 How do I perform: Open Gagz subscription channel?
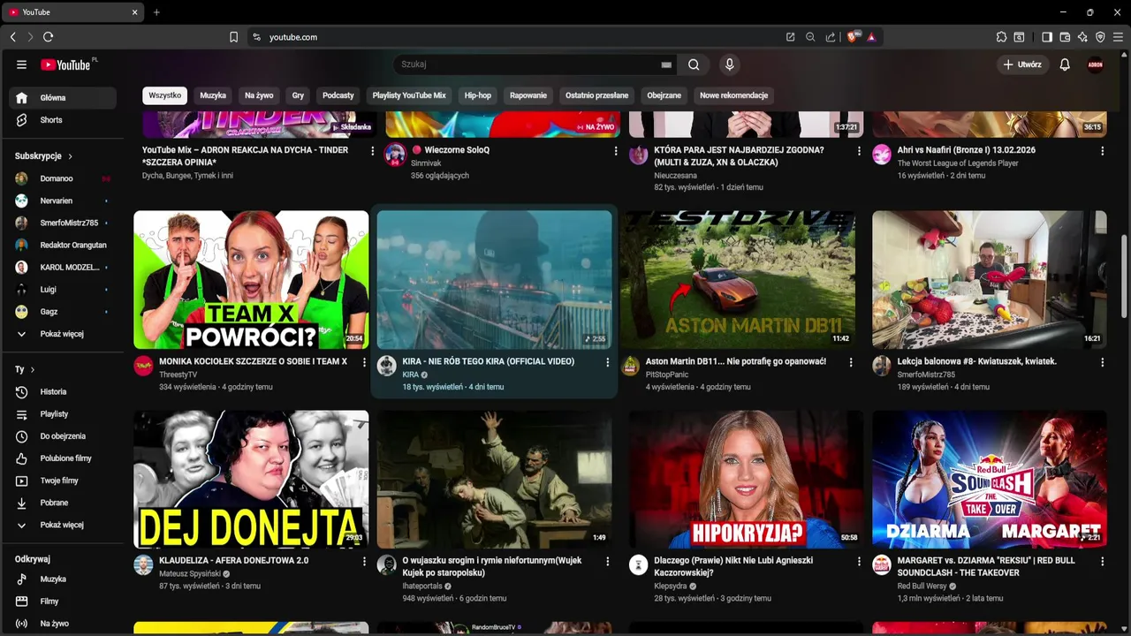coord(62,312)
